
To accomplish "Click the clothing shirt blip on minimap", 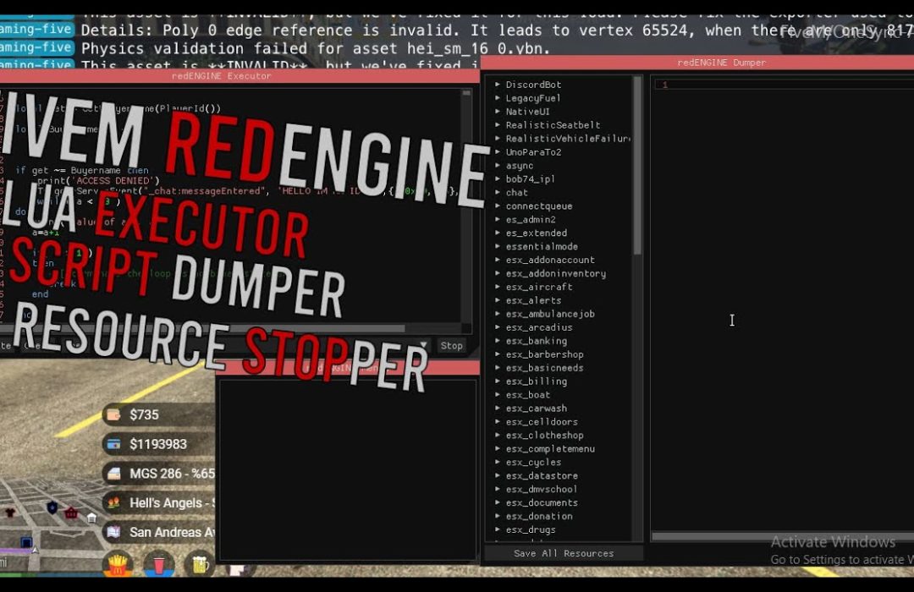I will click(x=10, y=513).
